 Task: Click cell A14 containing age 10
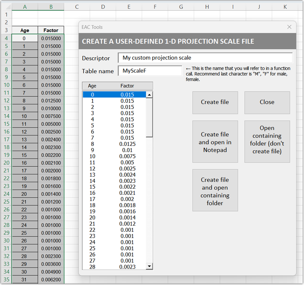(25, 116)
